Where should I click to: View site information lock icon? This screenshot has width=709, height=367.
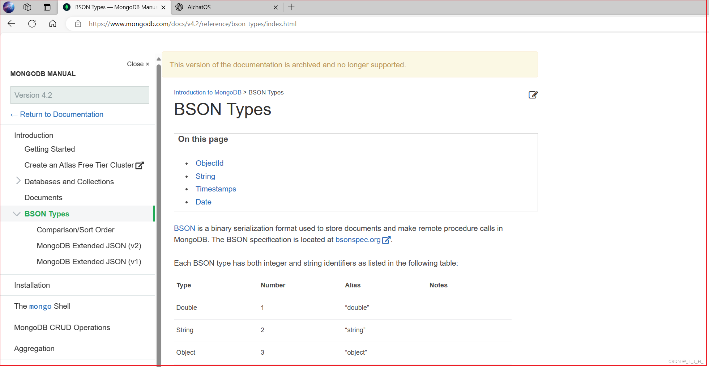point(78,24)
